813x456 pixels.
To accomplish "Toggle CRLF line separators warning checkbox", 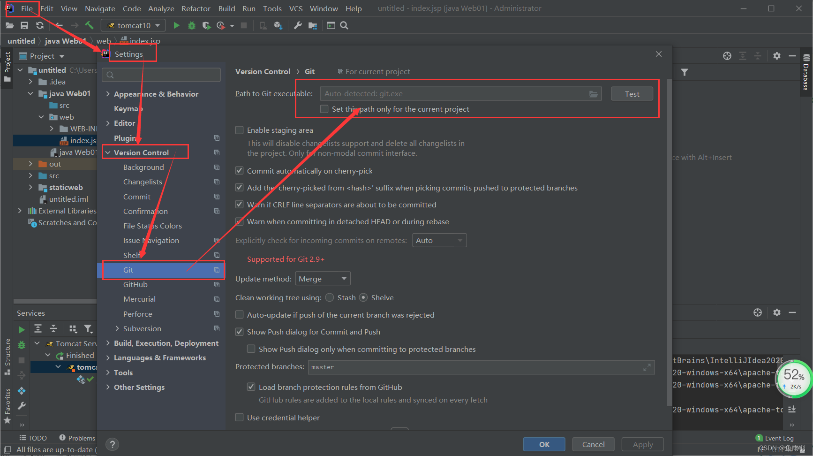I will coord(240,205).
